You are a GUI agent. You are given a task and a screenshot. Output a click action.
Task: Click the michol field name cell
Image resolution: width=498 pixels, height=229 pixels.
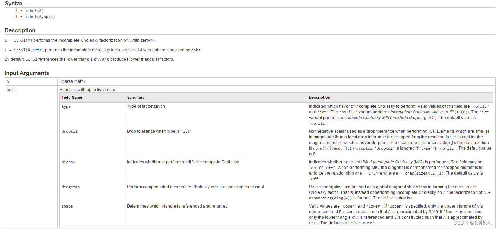68,162
